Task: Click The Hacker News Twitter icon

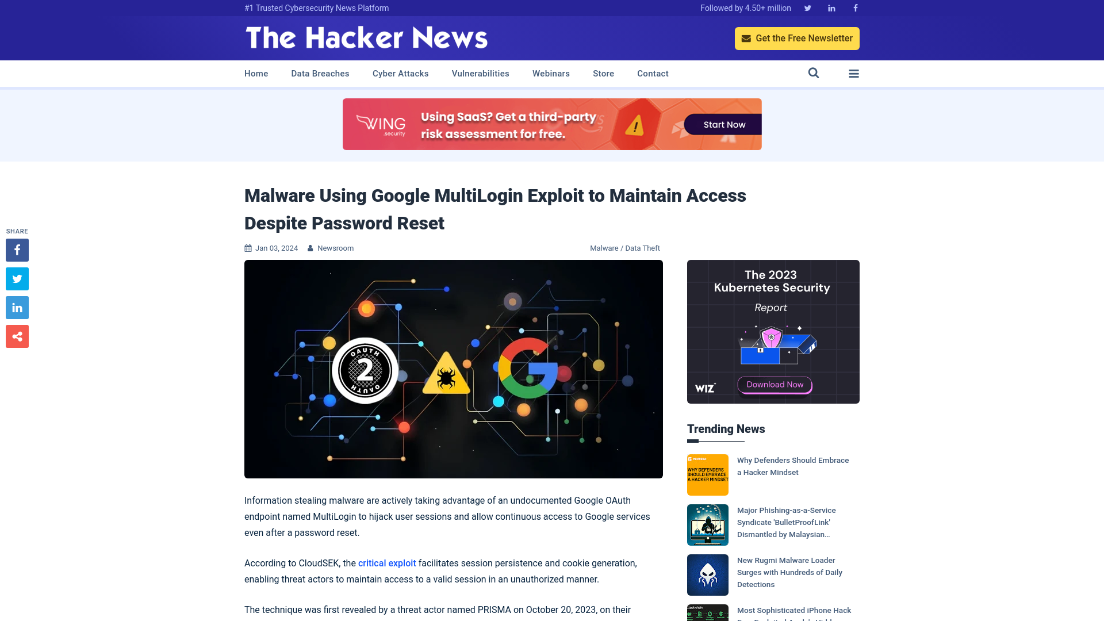Action: pyautogui.click(x=807, y=7)
